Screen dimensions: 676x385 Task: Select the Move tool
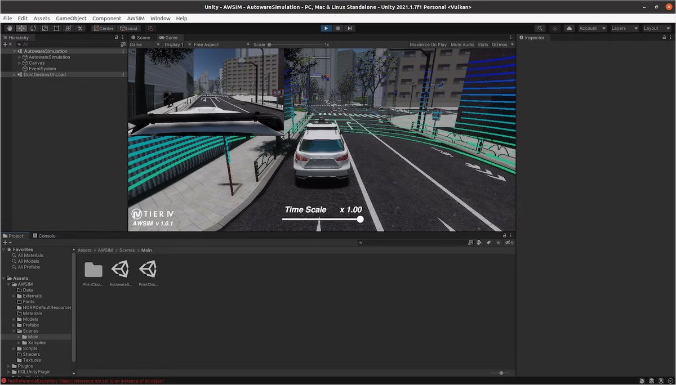[21, 28]
